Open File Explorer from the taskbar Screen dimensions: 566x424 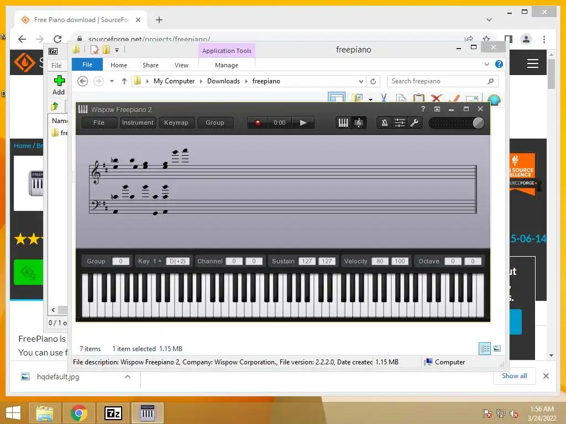click(x=45, y=413)
